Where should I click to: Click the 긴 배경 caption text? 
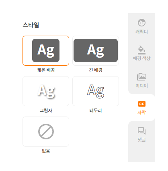[x=96, y=70]
